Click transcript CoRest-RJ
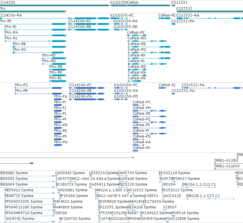This screenshot has height=223, width=243. [164, 18]
